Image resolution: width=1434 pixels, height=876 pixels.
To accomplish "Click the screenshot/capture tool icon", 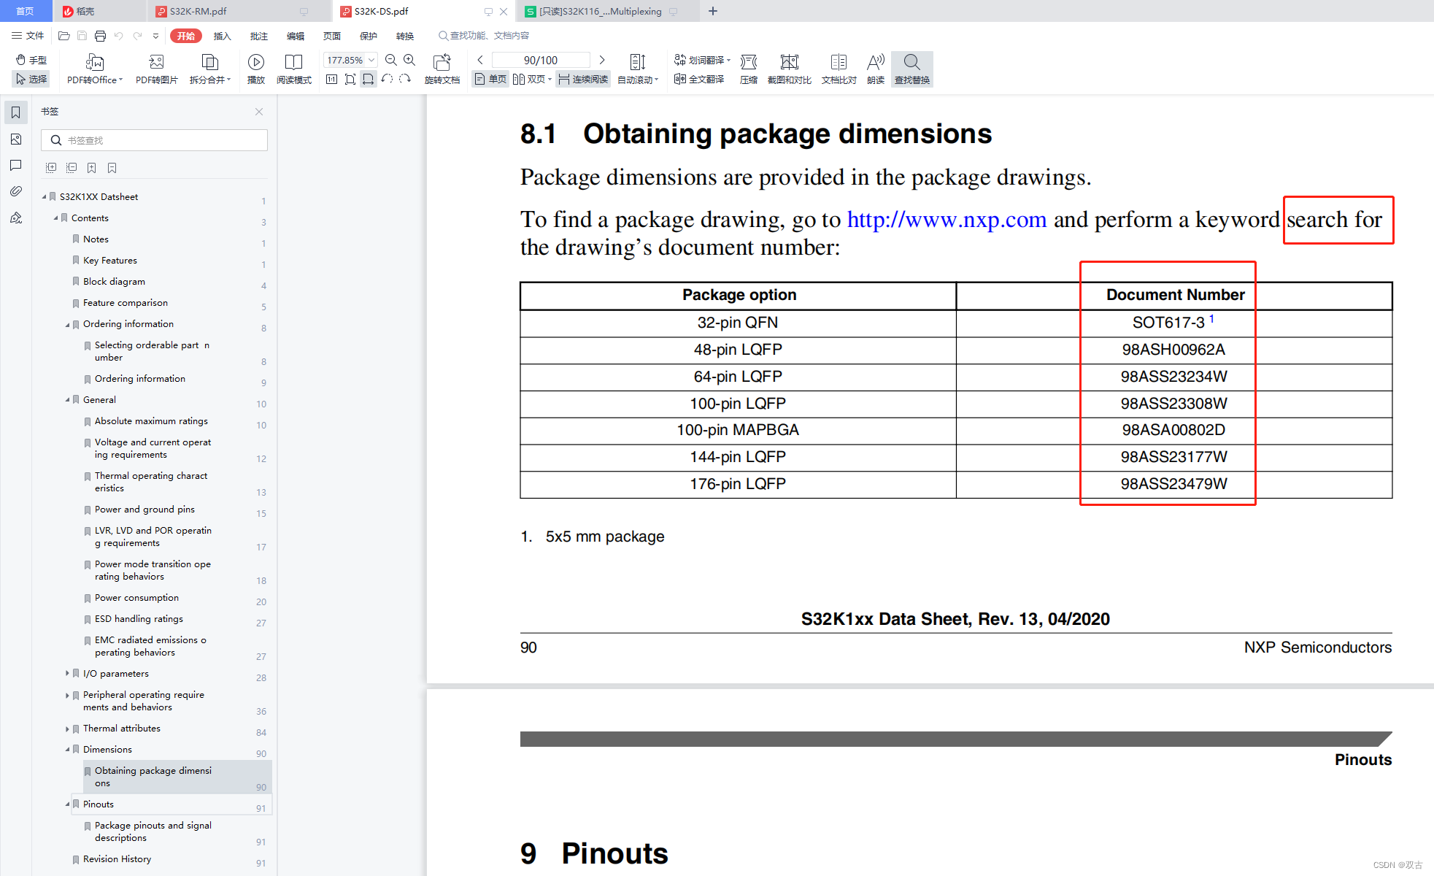I will (795, 69).
